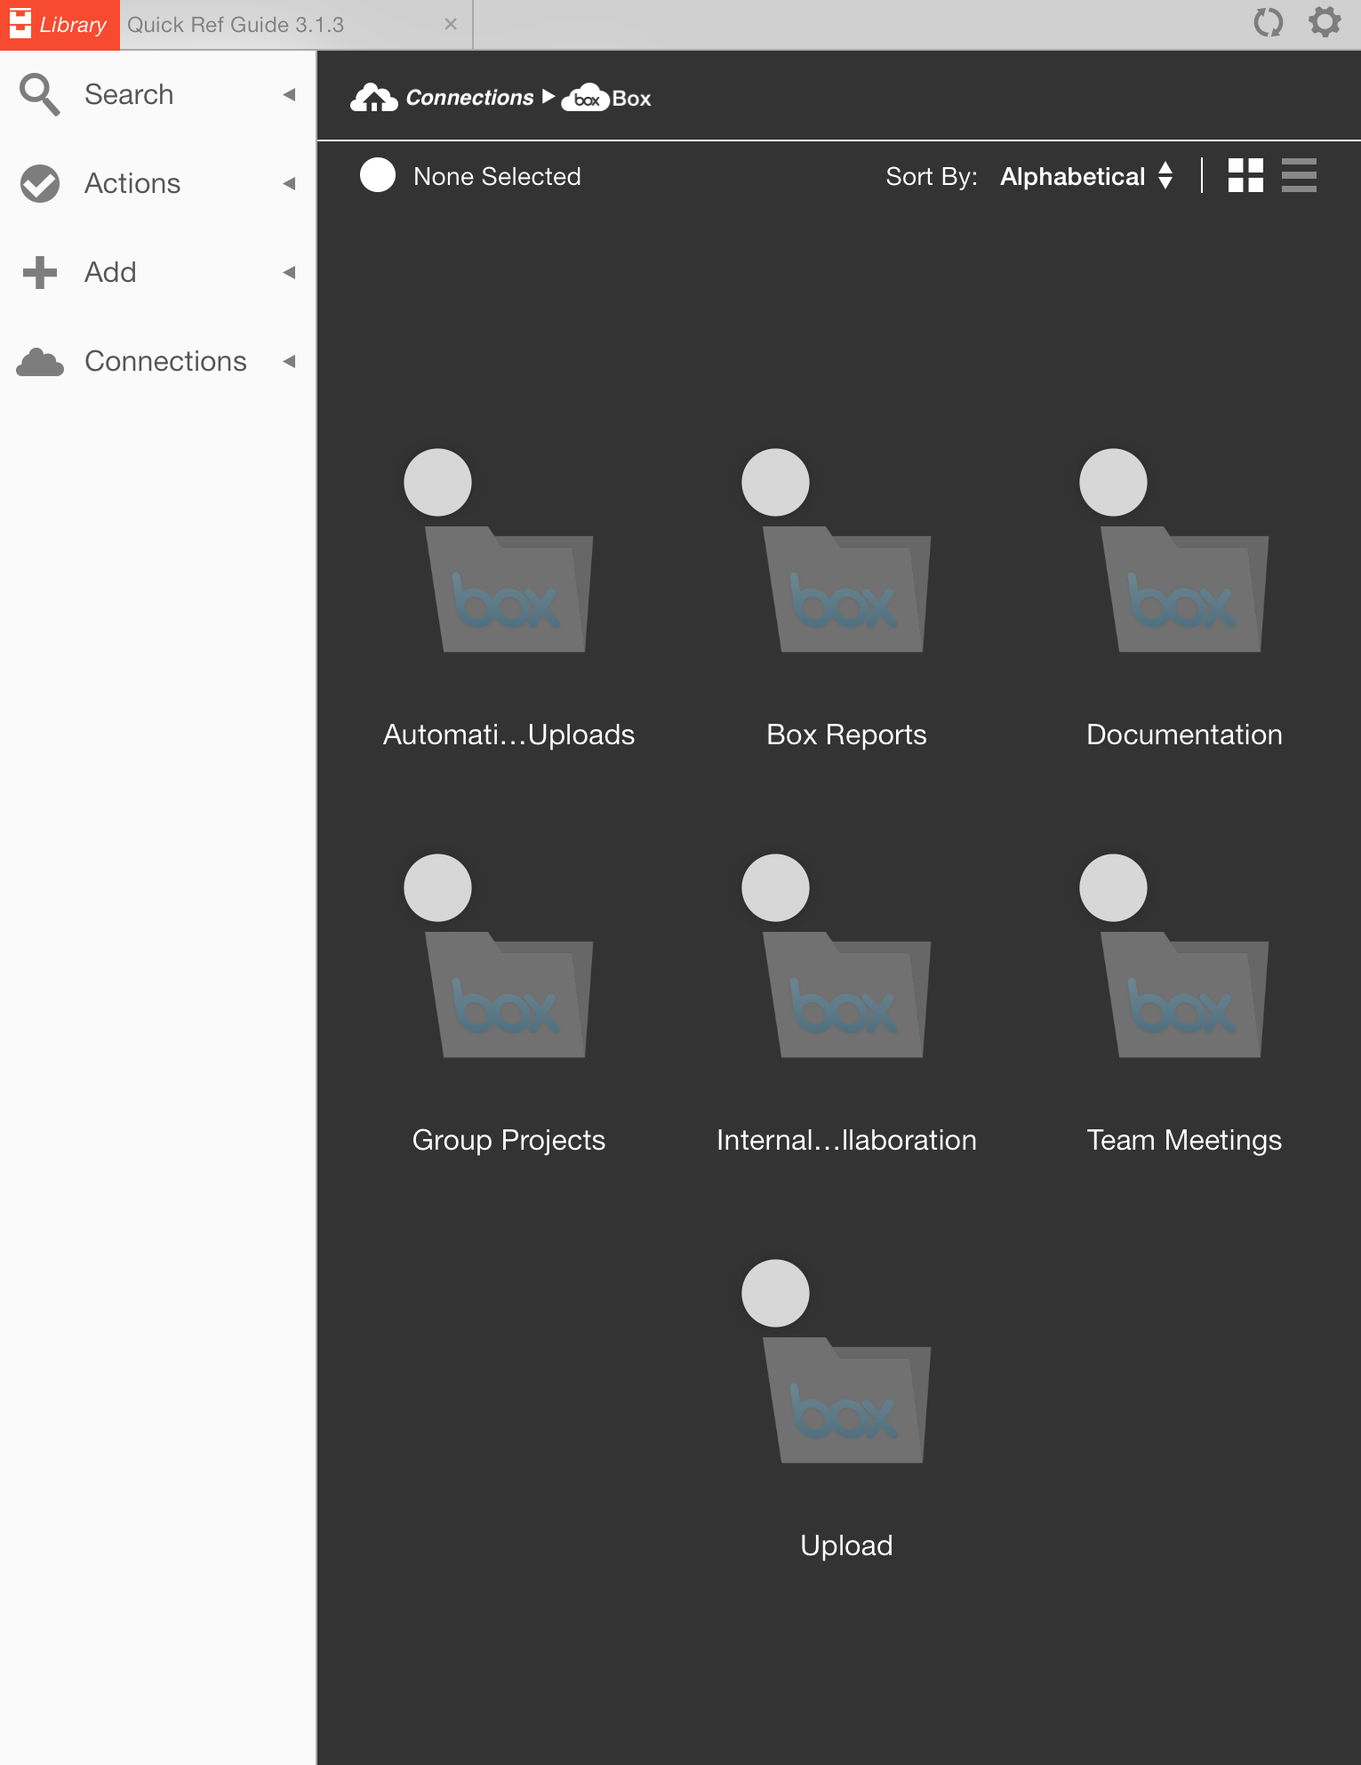
Task: Open the Upload folder icon
Action: point(846,1400)
